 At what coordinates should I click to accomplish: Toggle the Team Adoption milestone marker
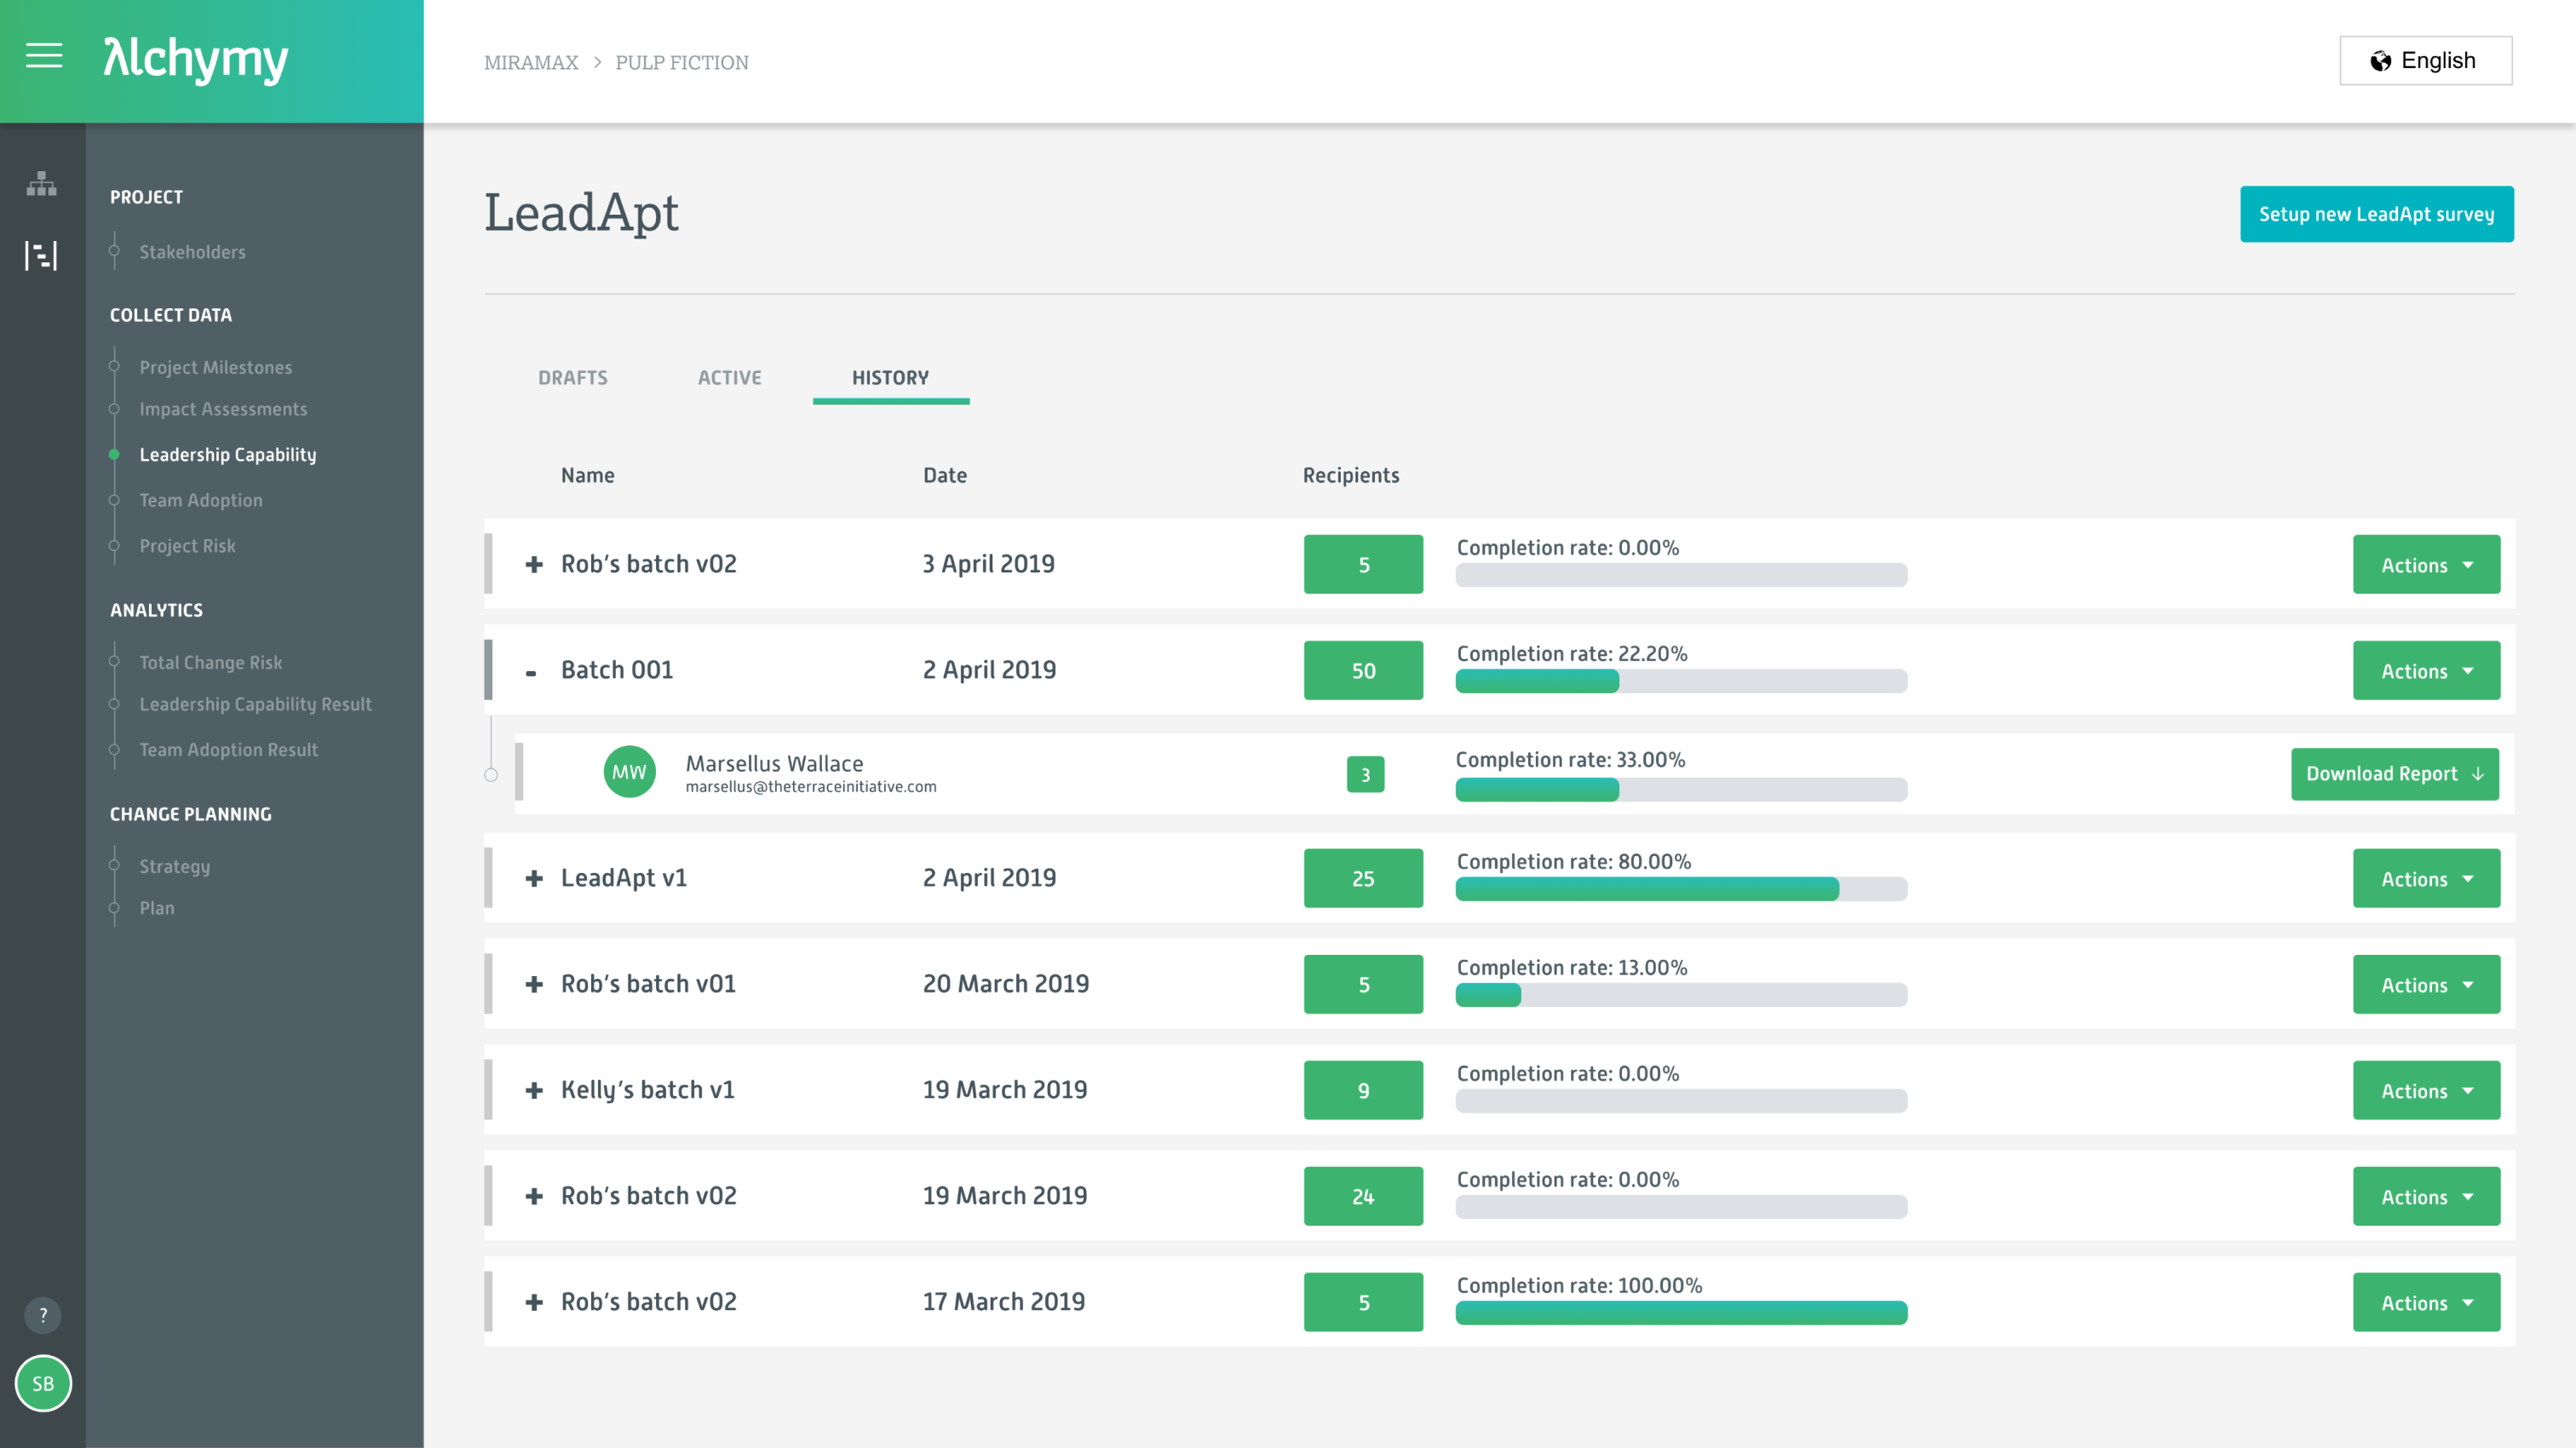[x=113, y=500]
